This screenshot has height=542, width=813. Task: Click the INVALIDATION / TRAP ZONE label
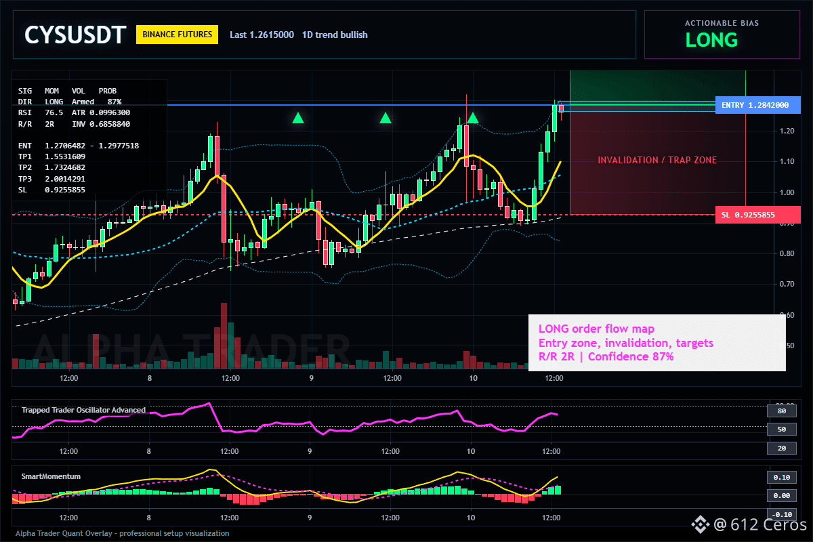tap(657, 161)
